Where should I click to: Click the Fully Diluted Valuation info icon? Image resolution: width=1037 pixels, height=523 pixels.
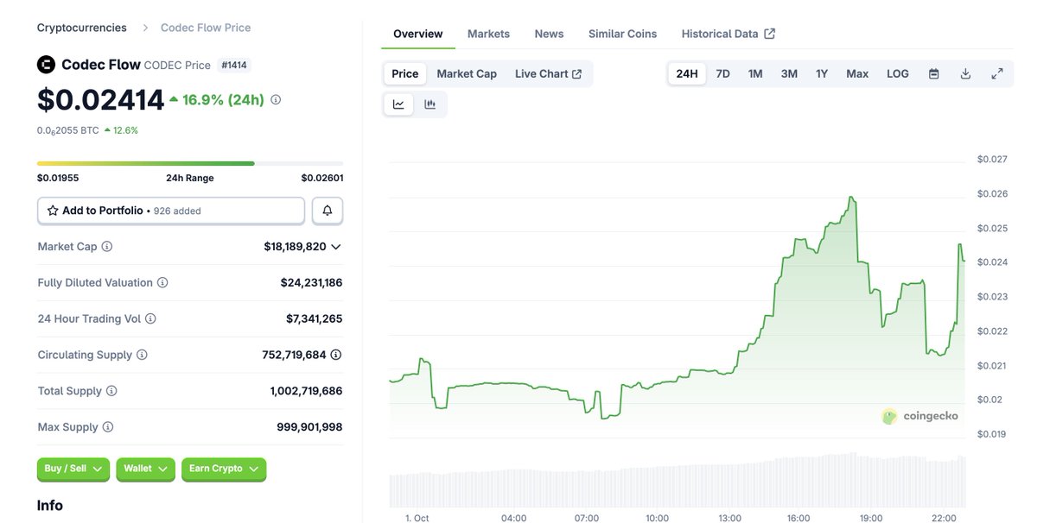pos(162,283)
